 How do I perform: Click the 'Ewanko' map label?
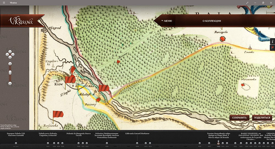click(x=249, y=52)
